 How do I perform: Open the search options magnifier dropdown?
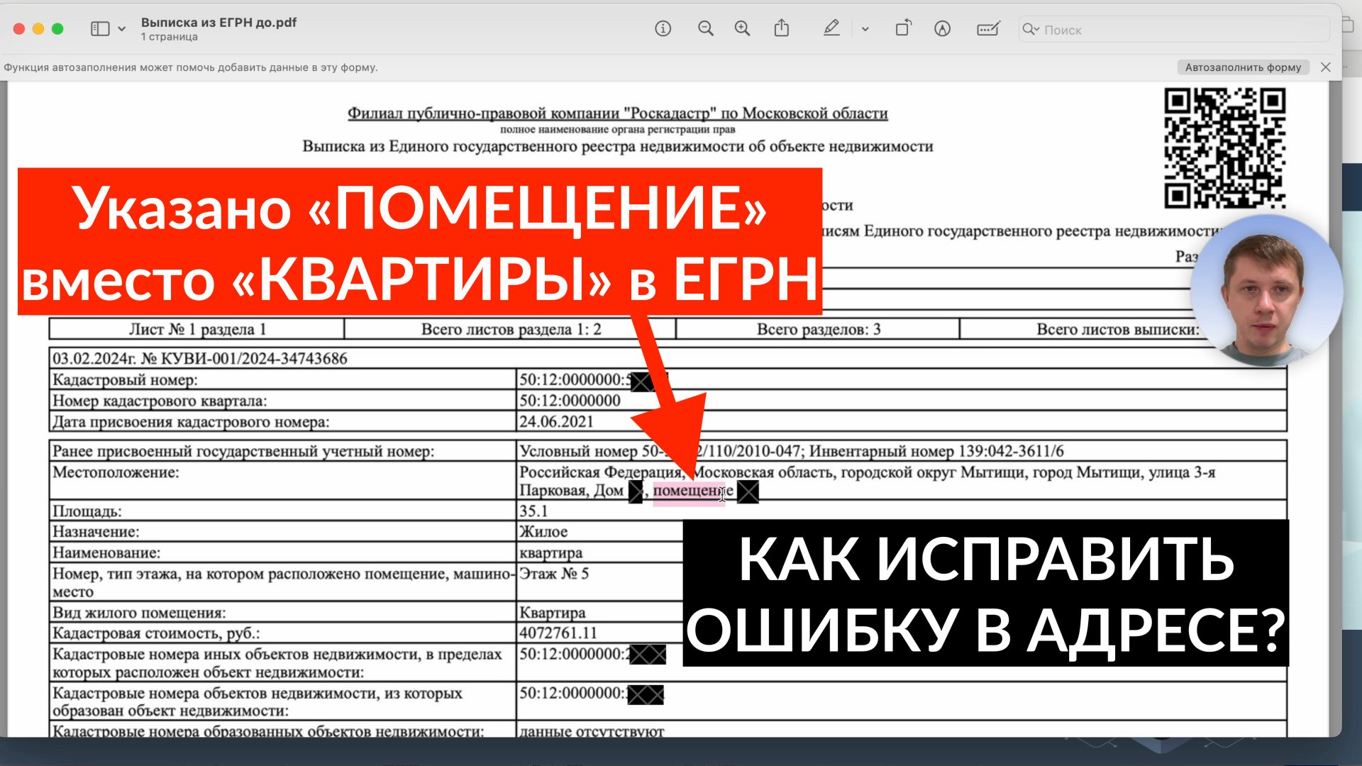tap(1031, 29)
